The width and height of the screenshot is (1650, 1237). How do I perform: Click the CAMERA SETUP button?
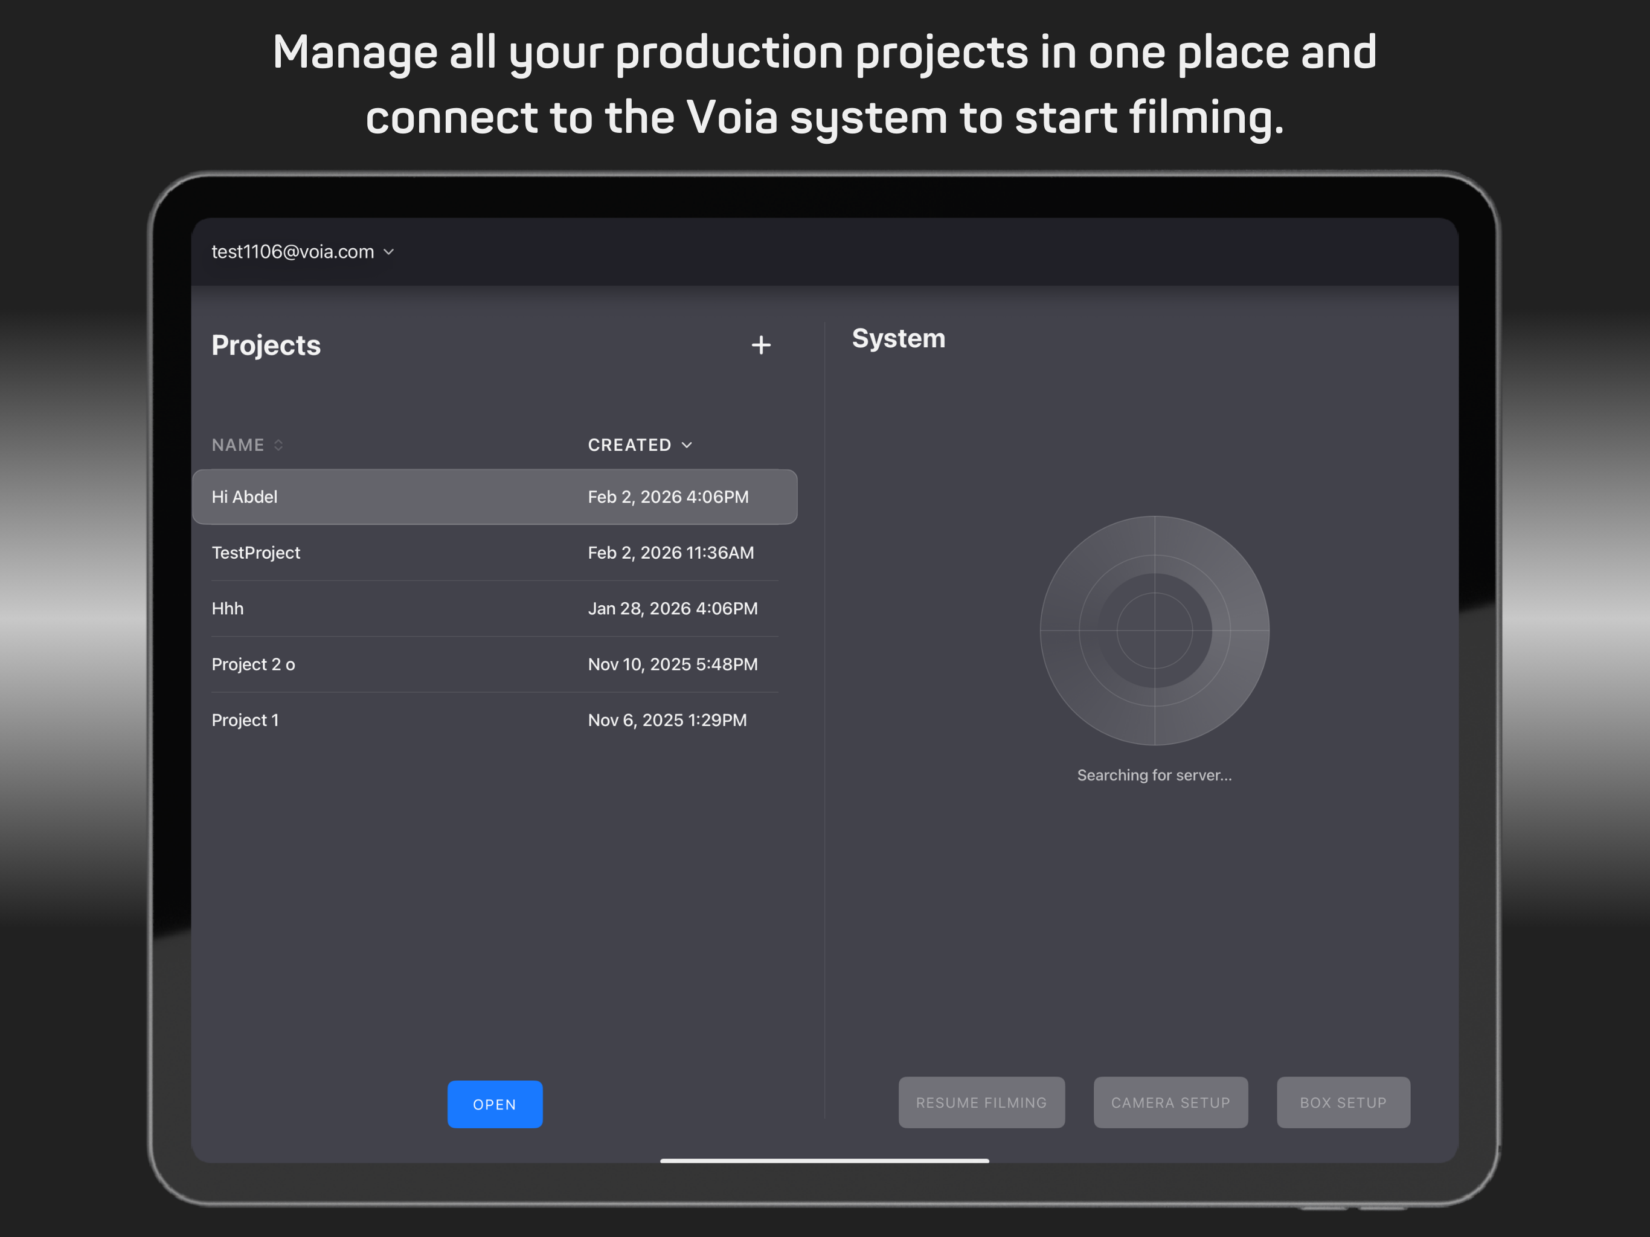pyautogui.click(x=1170, y=1102)
